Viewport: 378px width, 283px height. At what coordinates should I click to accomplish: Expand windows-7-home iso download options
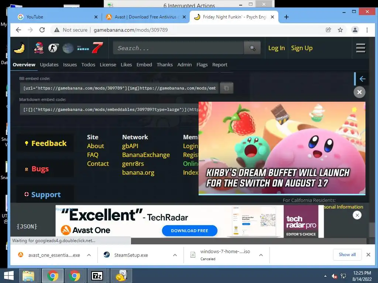pos(261,255)
